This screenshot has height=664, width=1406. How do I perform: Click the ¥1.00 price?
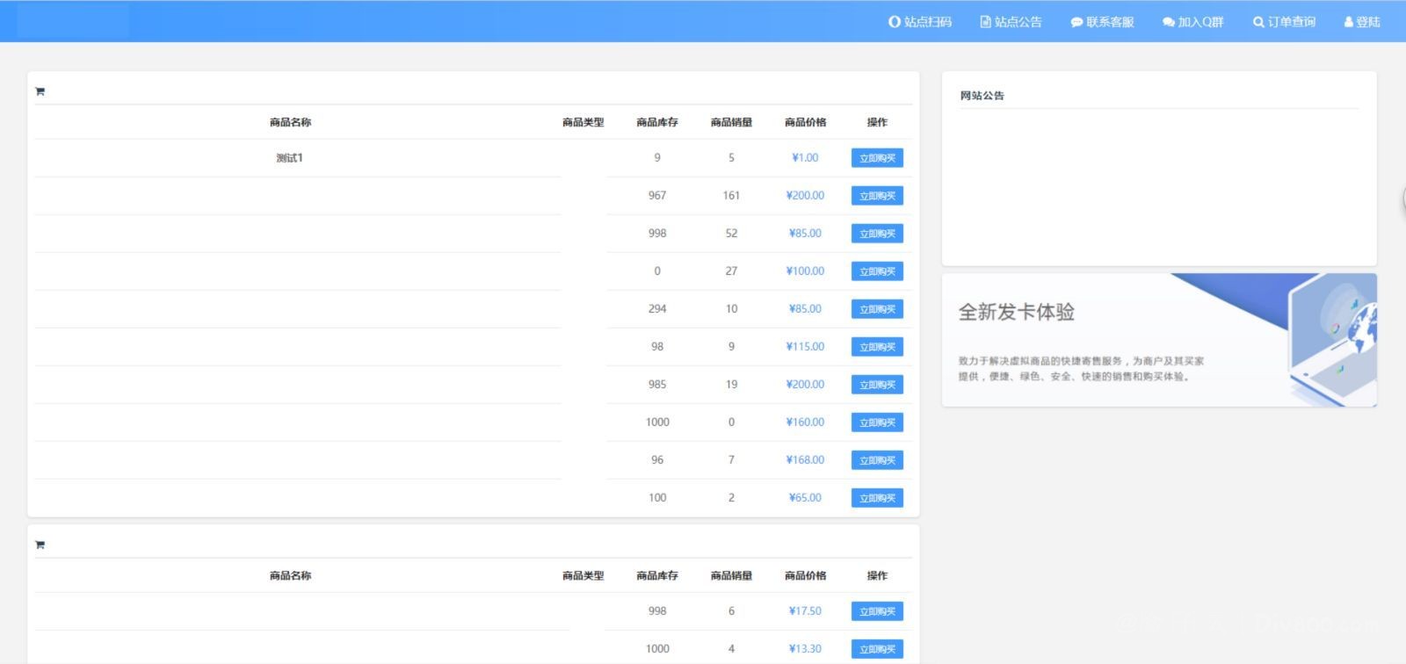click(805, 158)
